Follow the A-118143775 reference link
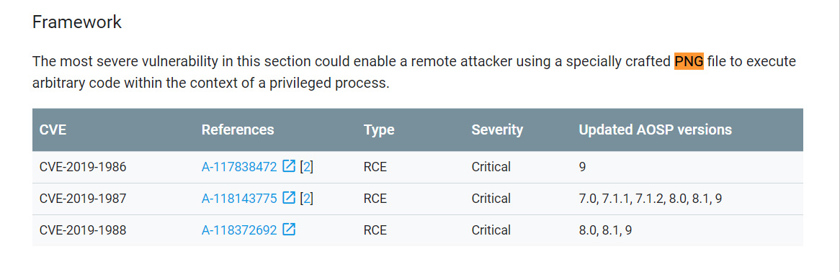The image size is (840, 272). (x=239, y=199)
